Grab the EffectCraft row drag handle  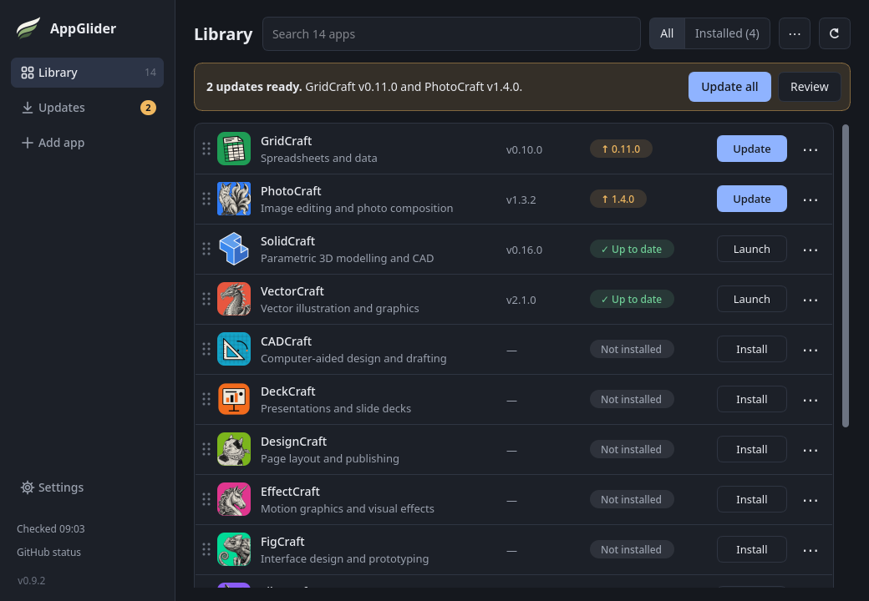[x=206, y=499]
